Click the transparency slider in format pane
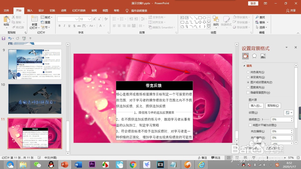 pyautogui.click(x=266, y=119)
